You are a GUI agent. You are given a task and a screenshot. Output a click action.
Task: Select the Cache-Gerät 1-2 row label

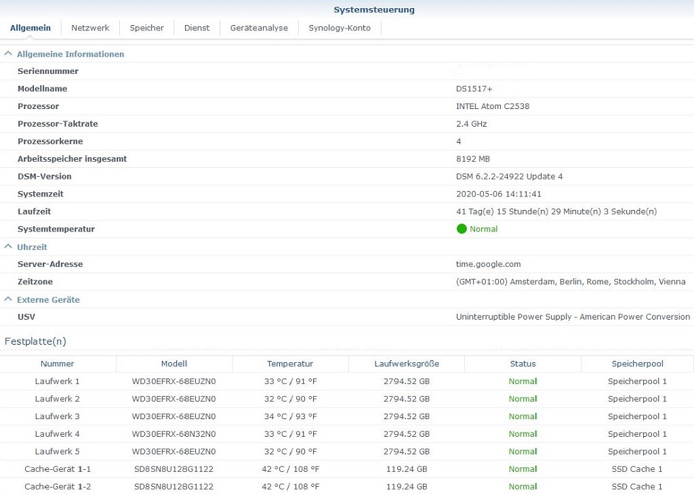point(58,486)
